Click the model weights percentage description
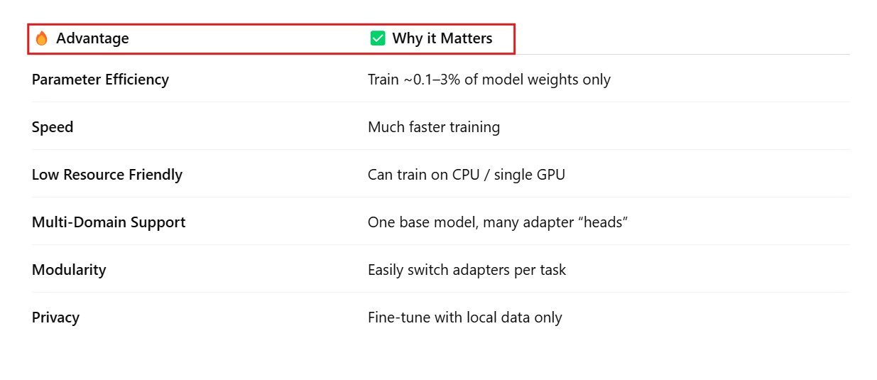This screenshot has height=380, width=877. click(x=489, y=80)
